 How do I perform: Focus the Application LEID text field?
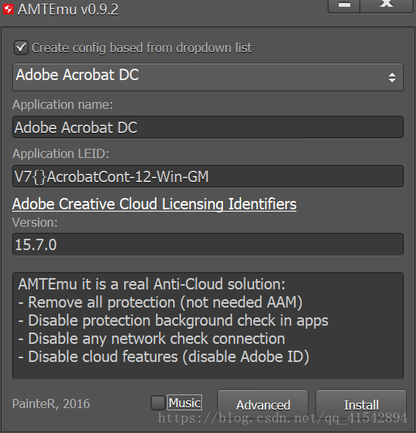pos(208,177)
